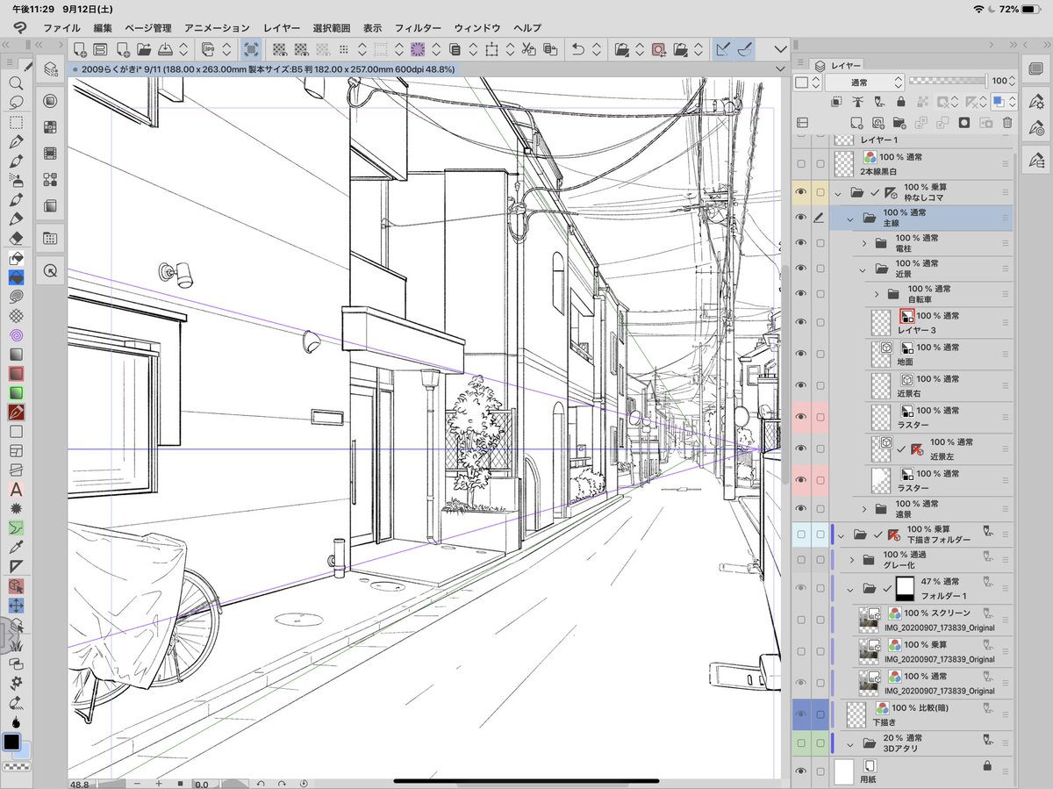Screen dimensions: 1053x789
Task: Create a new raster layer
Action: pos(857,123)
